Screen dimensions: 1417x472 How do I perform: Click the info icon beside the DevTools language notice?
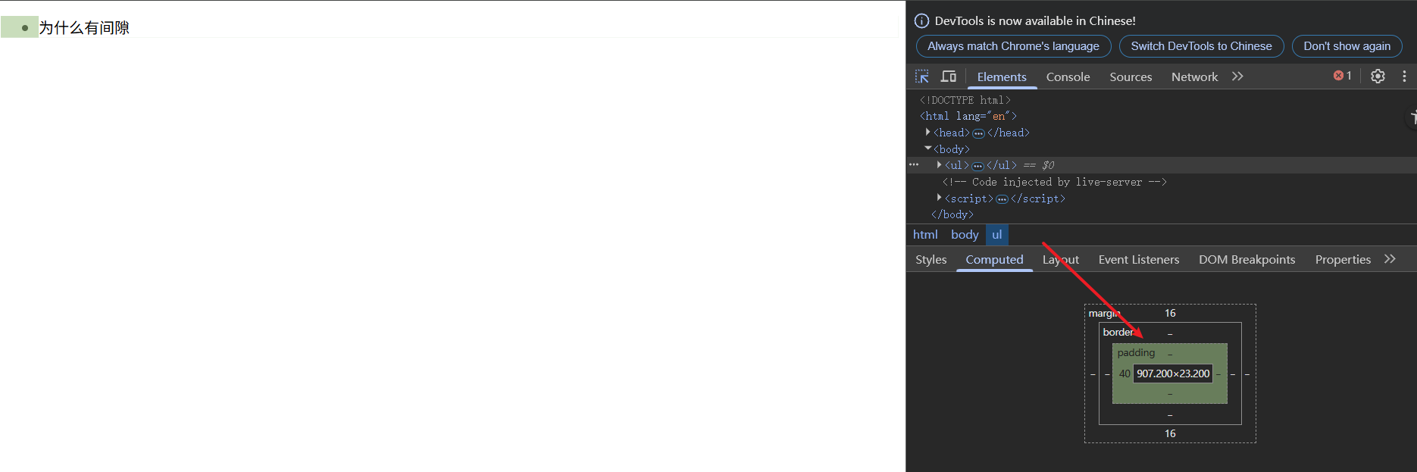[x=921, y=21]
